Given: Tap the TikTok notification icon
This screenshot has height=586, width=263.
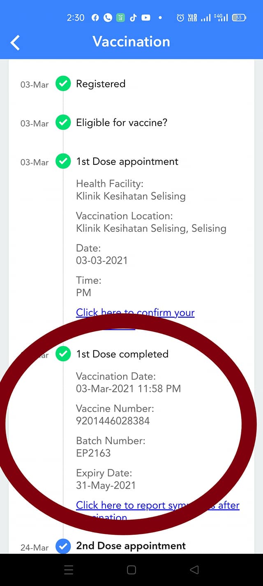Looking at the screenshot, I should tap(133, 18).
